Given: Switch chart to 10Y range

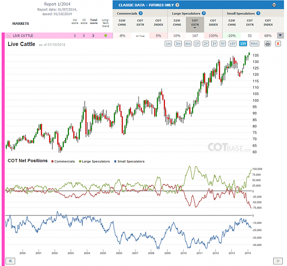Looking at the screenshot, I should pyautogui.click(x=232, y=44).
